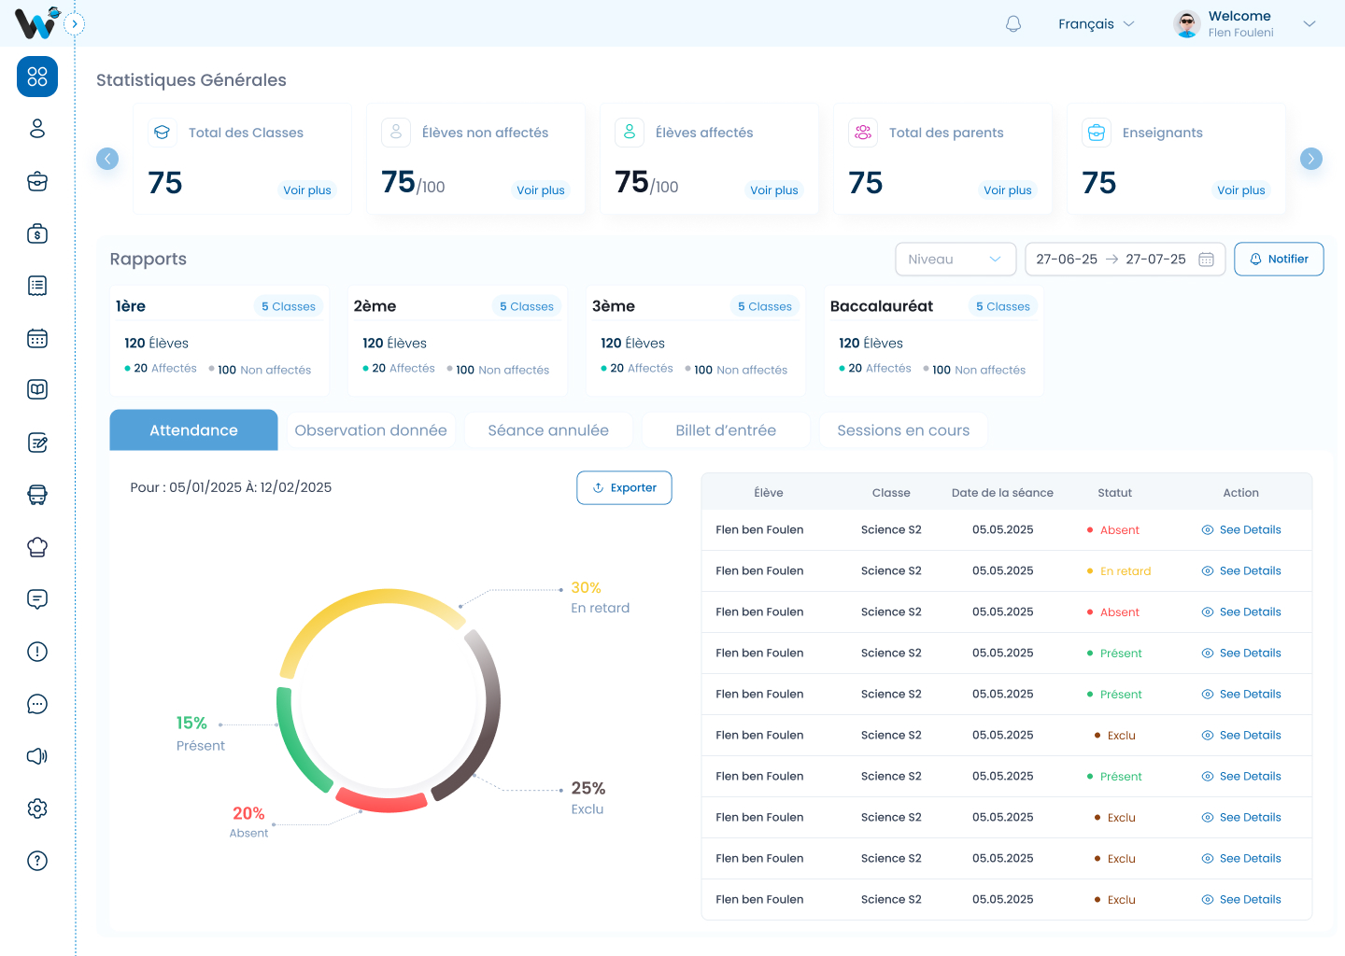This screenshot has height=956, width=1345.
Task: Click the open book sidebar icon
Action: [37, 390]
